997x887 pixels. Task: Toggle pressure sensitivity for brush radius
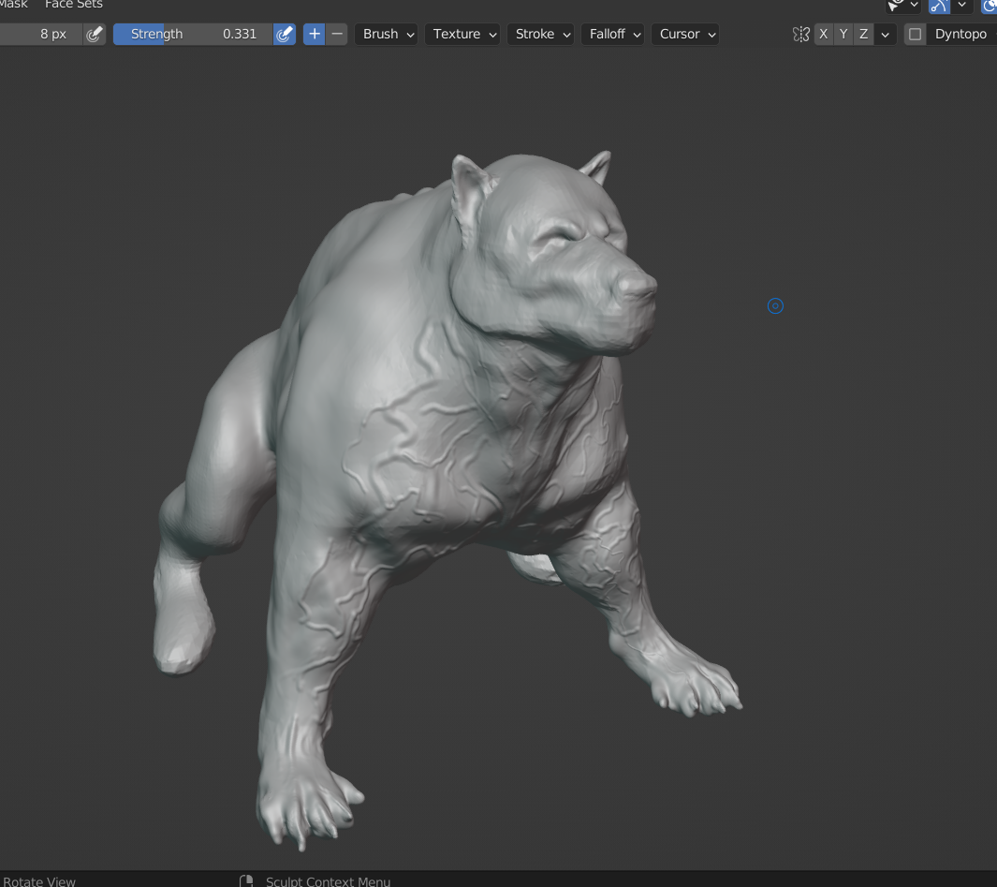click(x=95, y=35)
